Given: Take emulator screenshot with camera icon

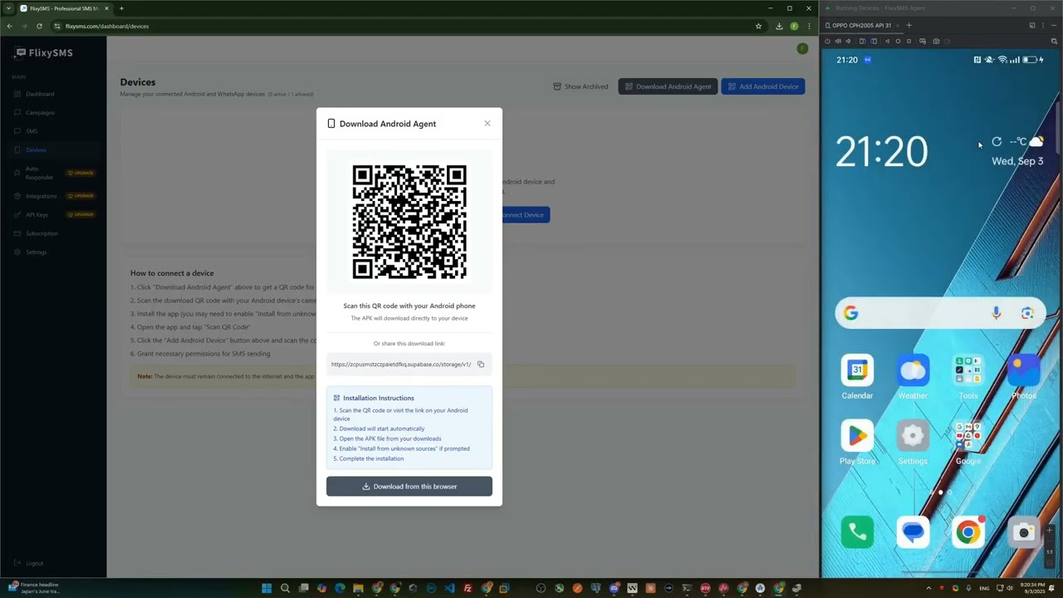Looking at the screenshot, I should [936, 41].
